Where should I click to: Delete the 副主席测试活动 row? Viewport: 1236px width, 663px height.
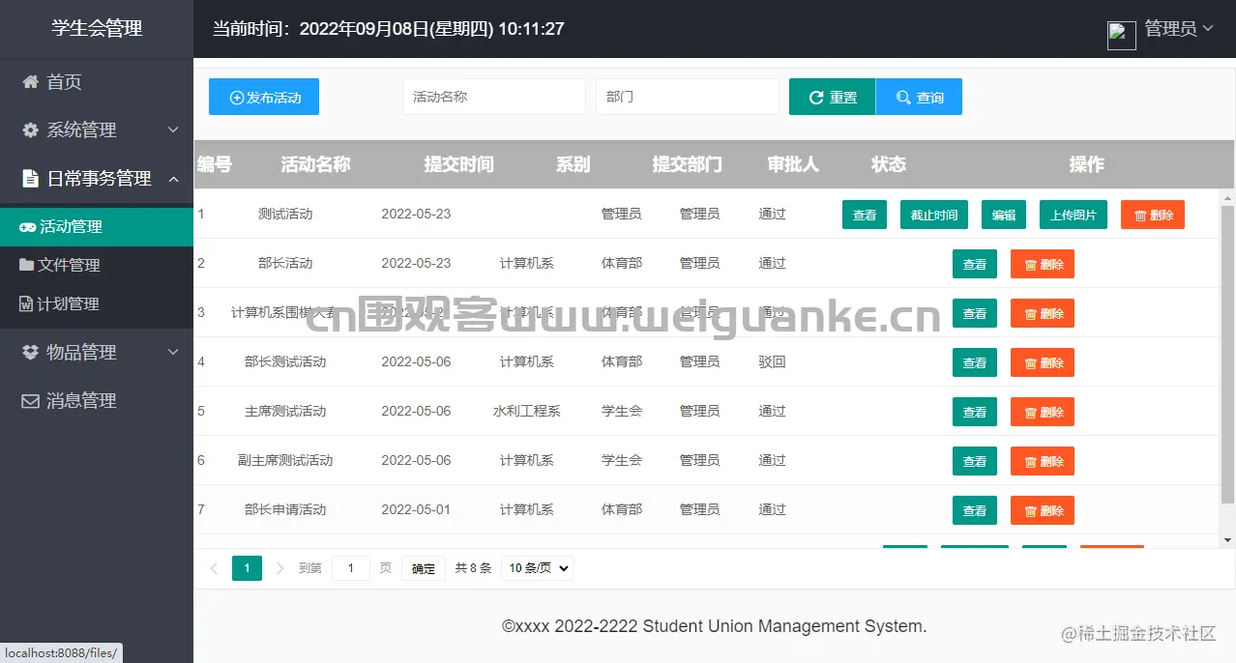(1043, 461)
